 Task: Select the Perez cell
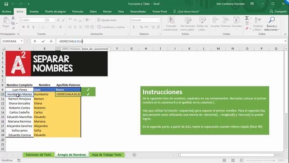68,90
